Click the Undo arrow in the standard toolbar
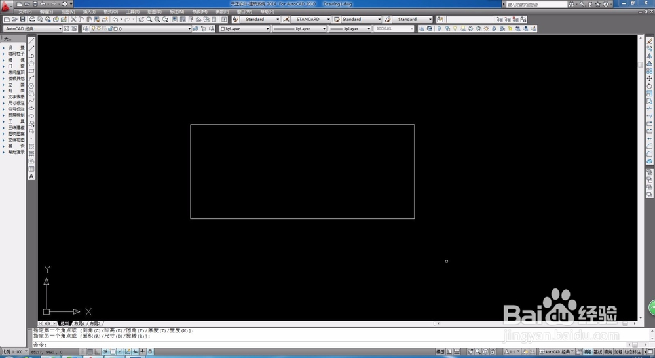 coord(115,19)
